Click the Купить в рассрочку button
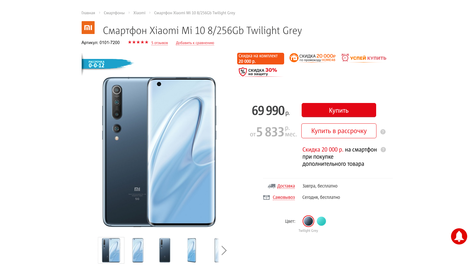Viewport: 474px width, 272px height. point(339,131)
